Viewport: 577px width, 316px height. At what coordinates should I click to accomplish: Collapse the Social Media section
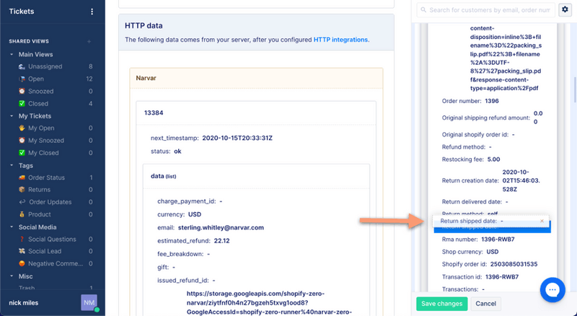tap(12, 227)
